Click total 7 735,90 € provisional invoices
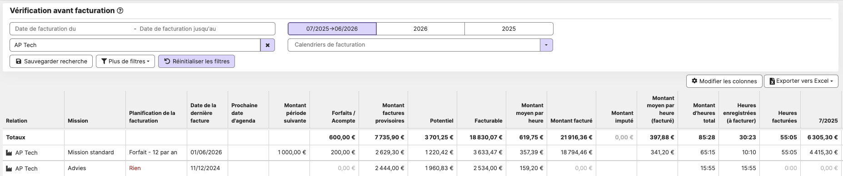The width and height of the screenshot is (843, 176). click(389, 137)
